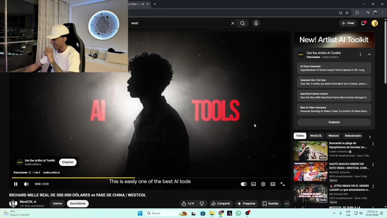Open more actions three-dot menu under video
The image size is (387, 218).
pyautogui.click(x=287, y=203)
